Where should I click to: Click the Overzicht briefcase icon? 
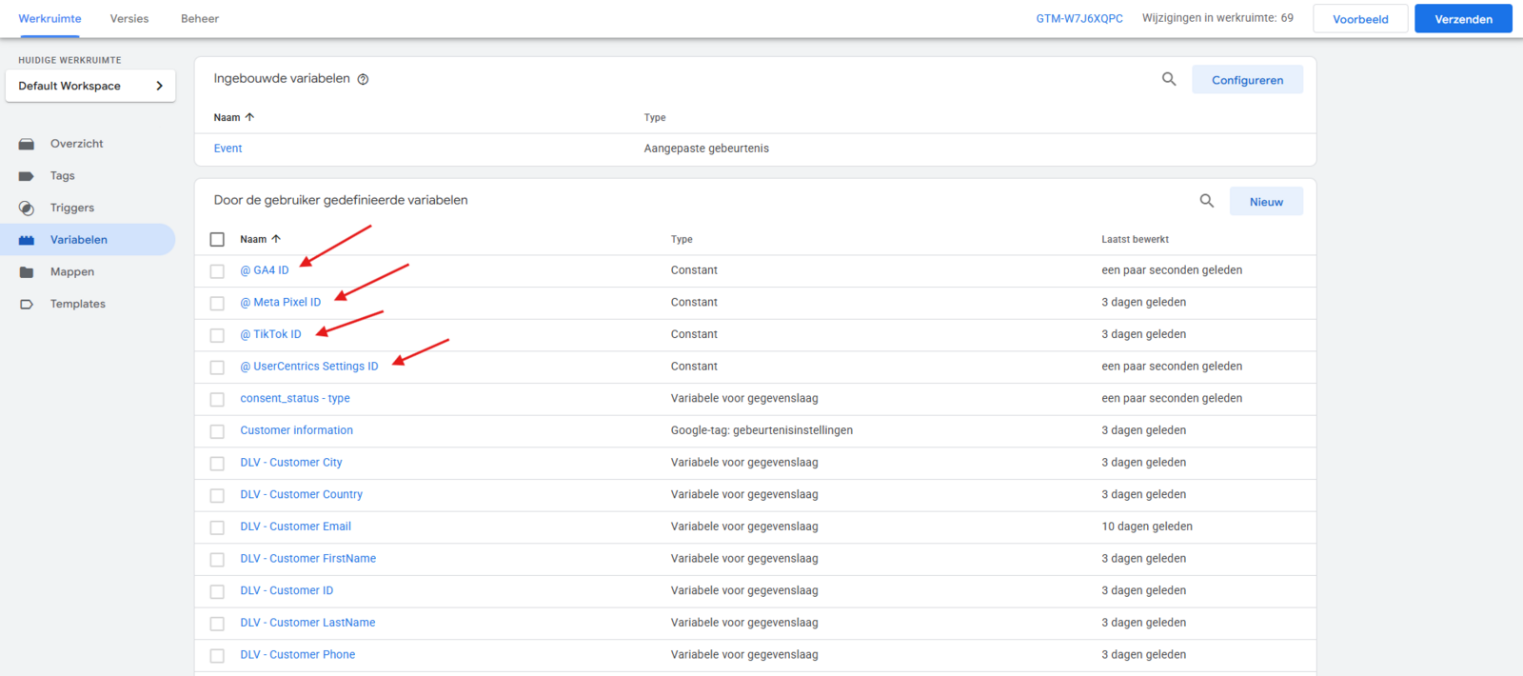pos(27,144)
